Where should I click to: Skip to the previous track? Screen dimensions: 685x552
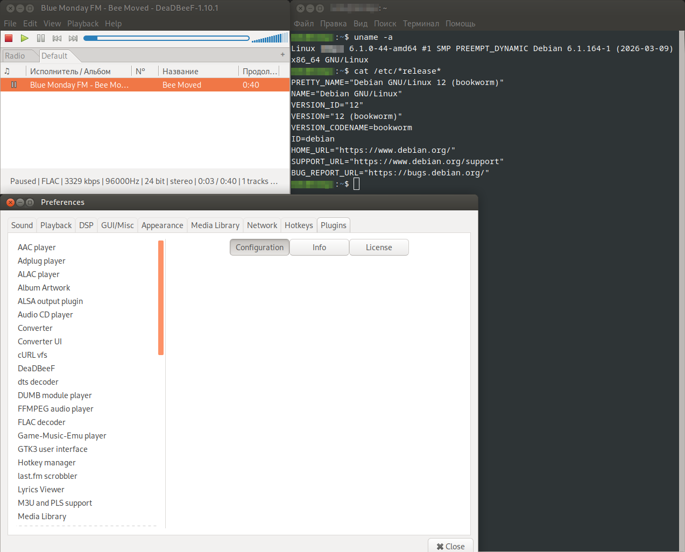coord(57,38)
